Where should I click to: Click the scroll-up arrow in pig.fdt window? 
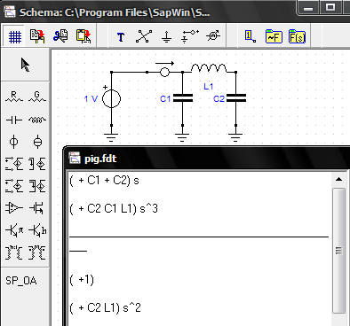[x=339, y=179]
